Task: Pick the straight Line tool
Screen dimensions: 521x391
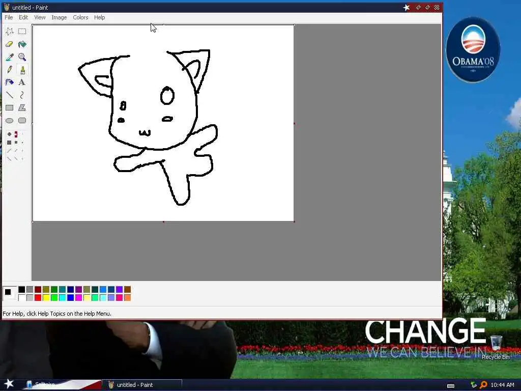Action: [x=9, y=95]
